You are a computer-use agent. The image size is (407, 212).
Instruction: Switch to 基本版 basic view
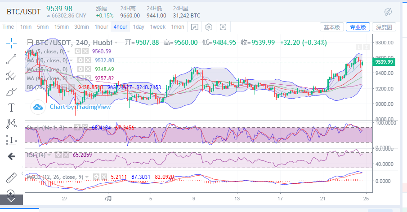331,27
